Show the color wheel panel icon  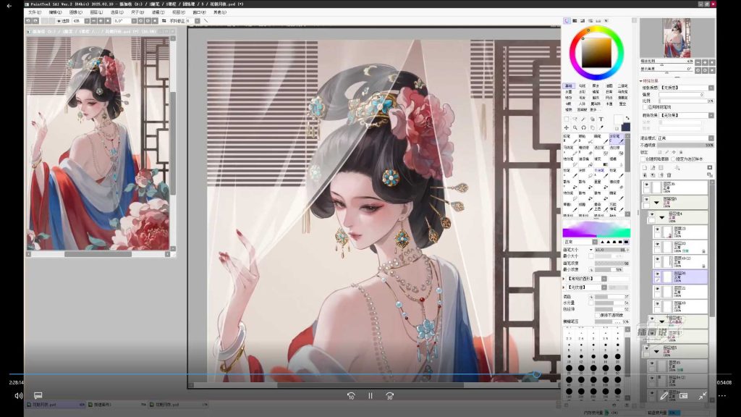(x=567, y=21)
